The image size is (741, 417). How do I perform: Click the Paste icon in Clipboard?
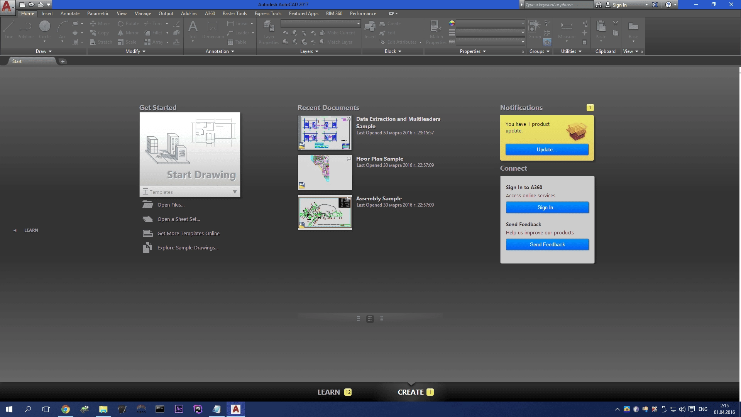[601, 30]
